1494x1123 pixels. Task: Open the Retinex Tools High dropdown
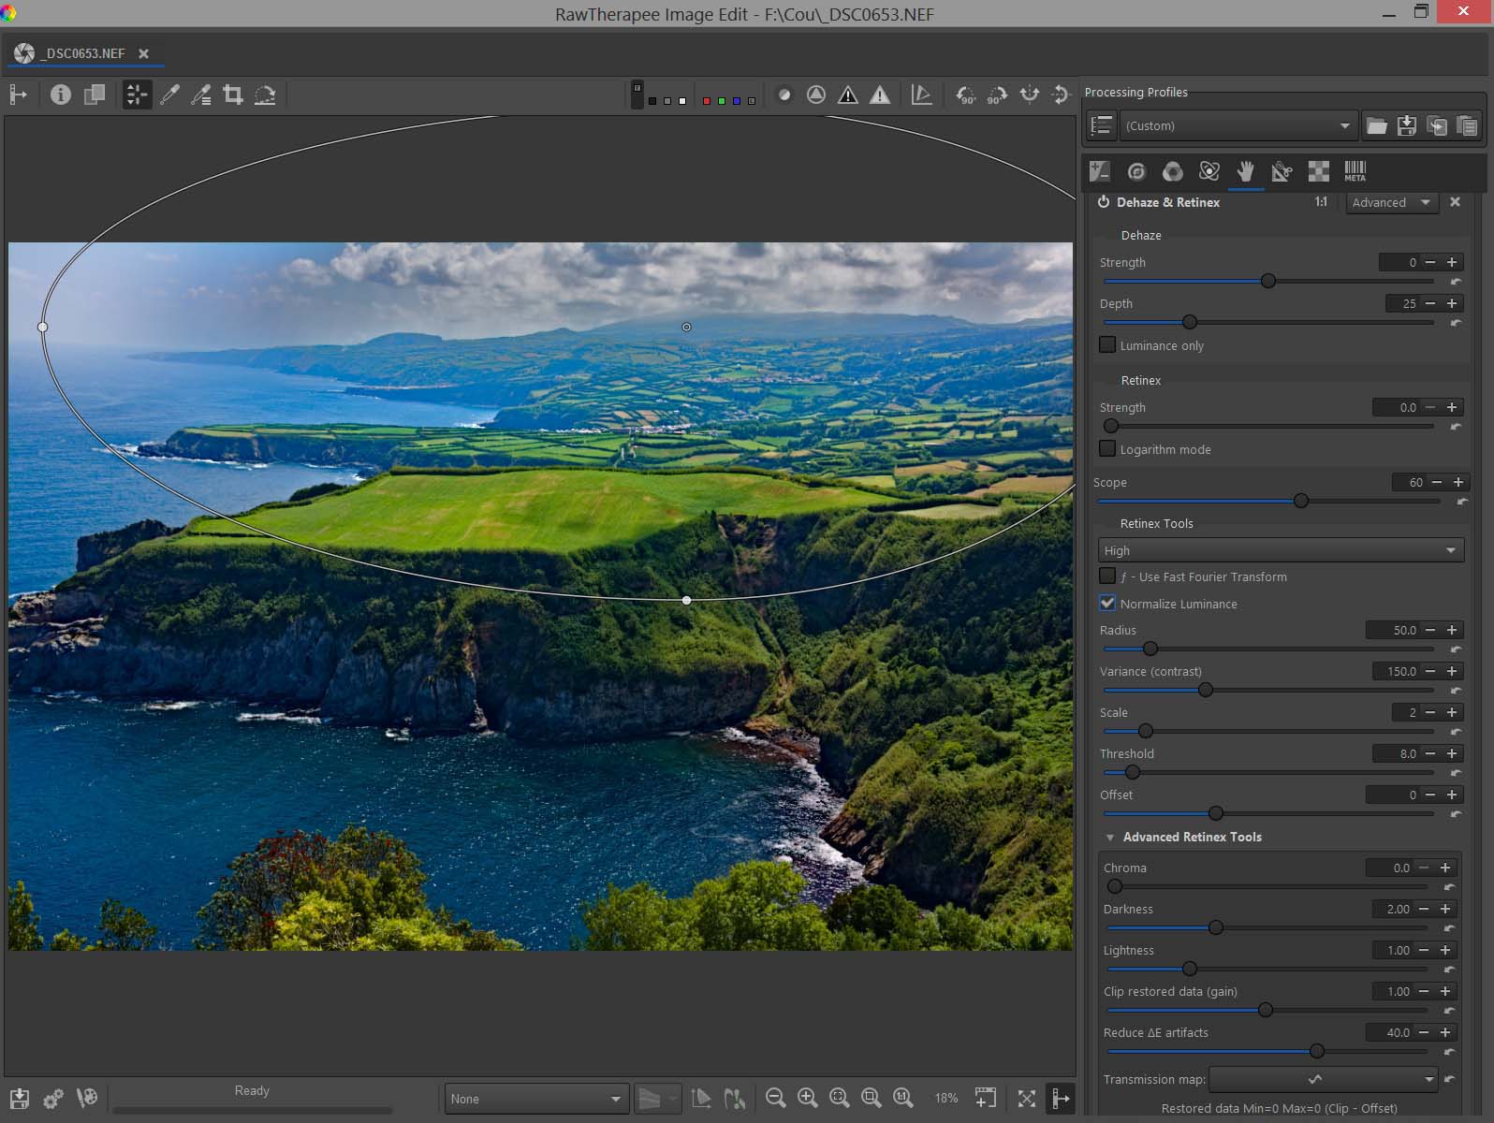click(x=1280, y=550)
